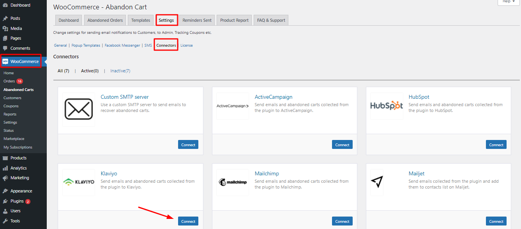Image resolution: width=521 pixels, height=229 pixels.
Task: Click the WooCommerce logo icon
Action: (5, 61)
